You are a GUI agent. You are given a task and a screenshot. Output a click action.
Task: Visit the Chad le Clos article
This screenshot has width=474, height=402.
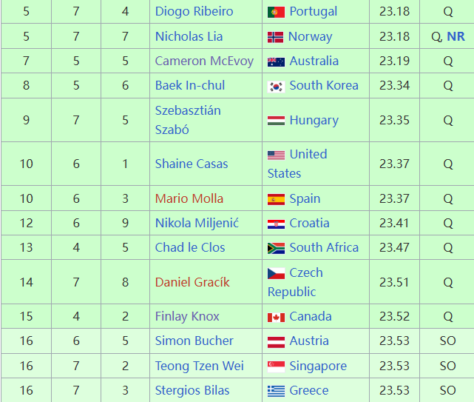point(190,247)
